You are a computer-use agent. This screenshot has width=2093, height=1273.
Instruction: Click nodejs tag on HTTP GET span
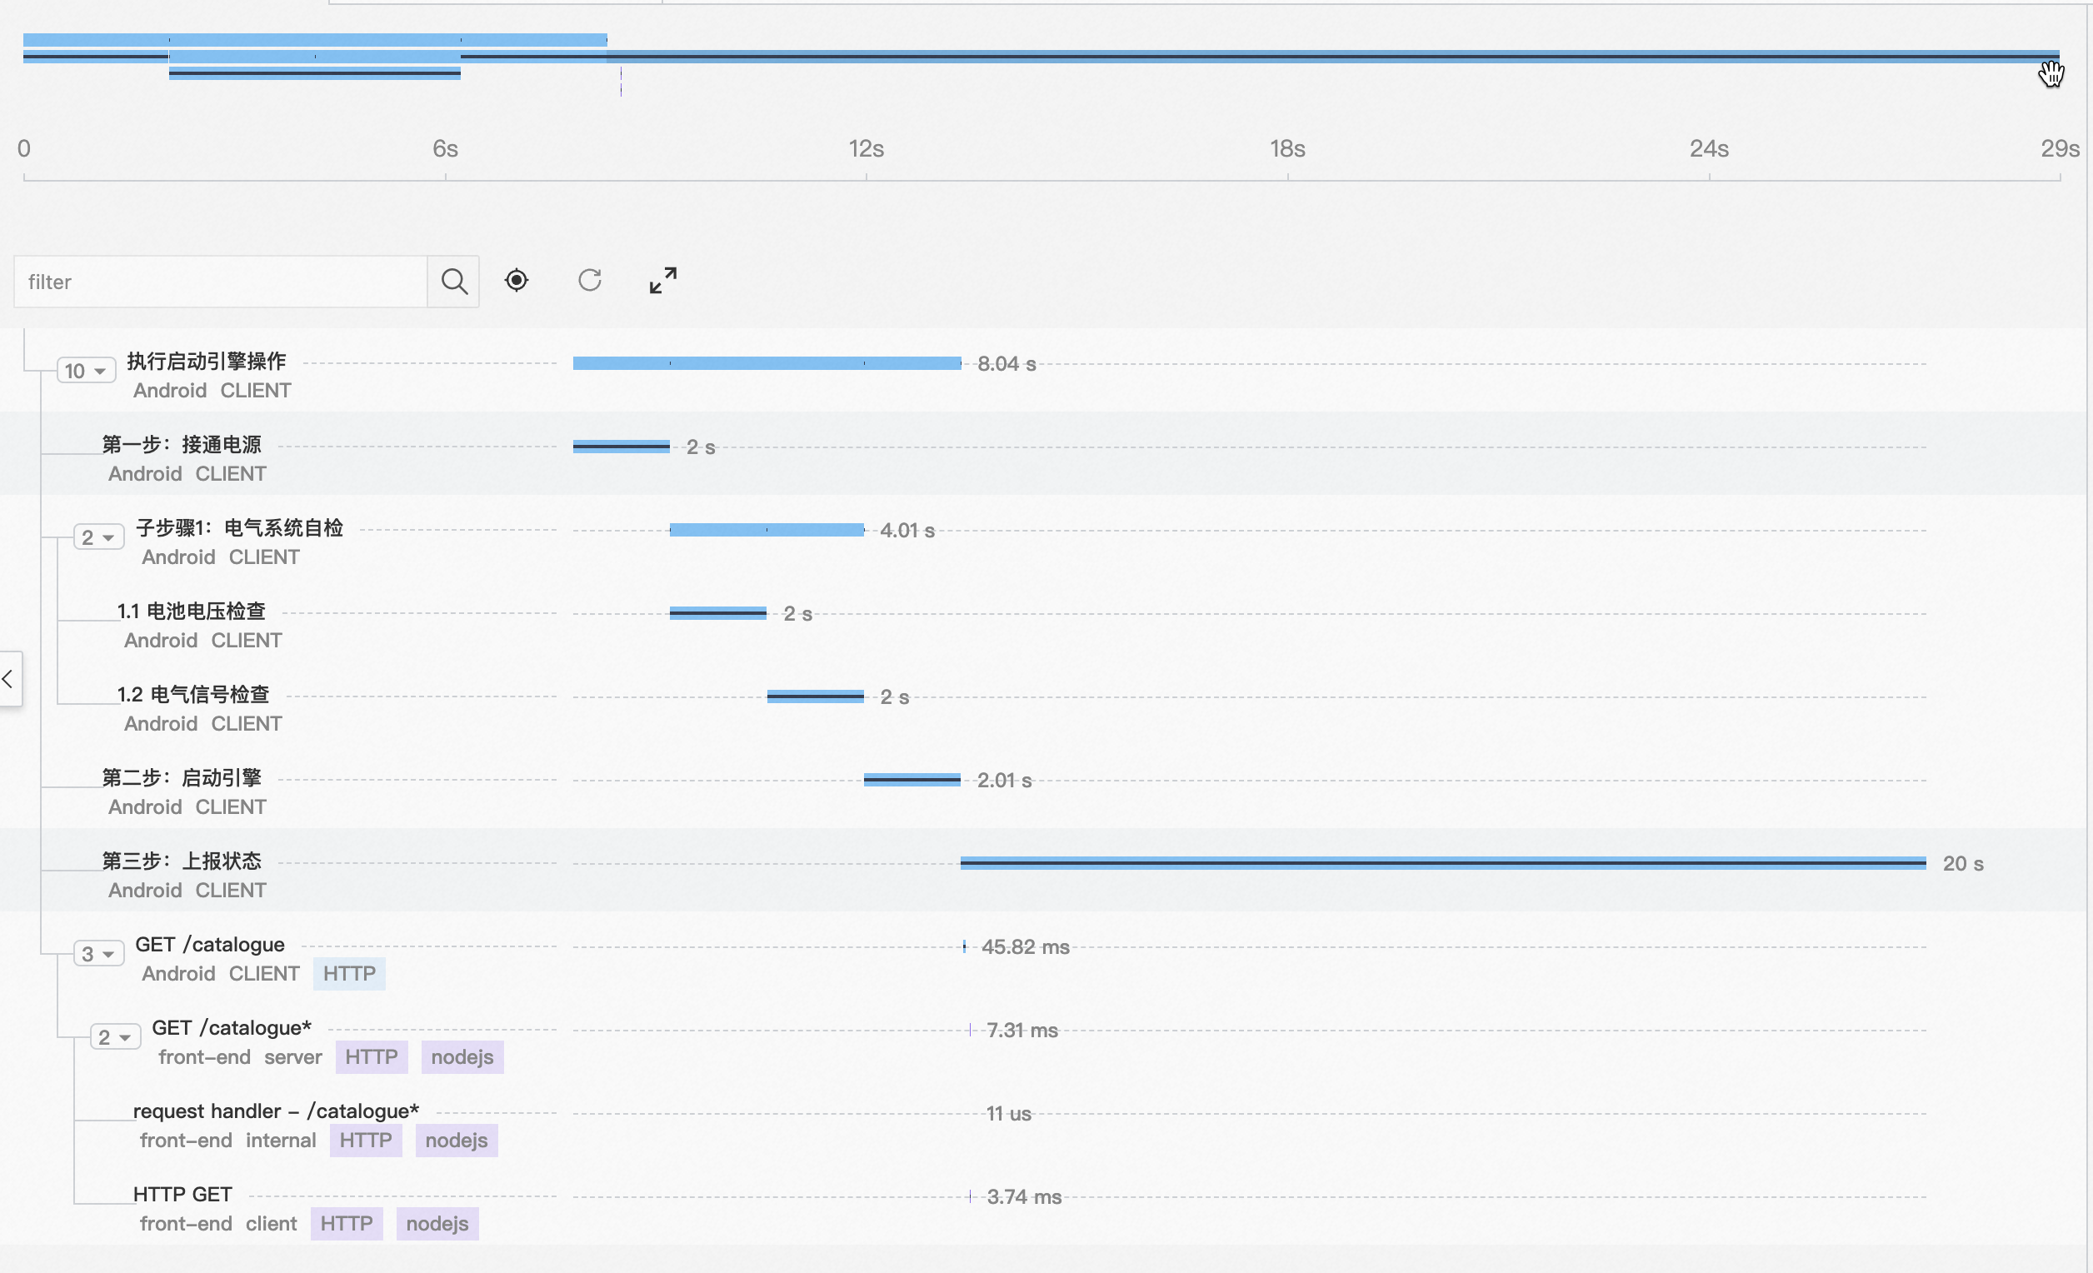pyautogui.click(x=437, y=1224)
